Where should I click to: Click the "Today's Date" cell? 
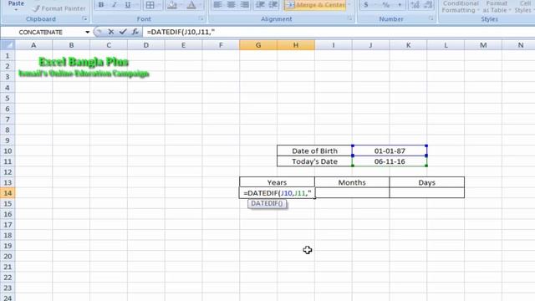coord(314,161)
